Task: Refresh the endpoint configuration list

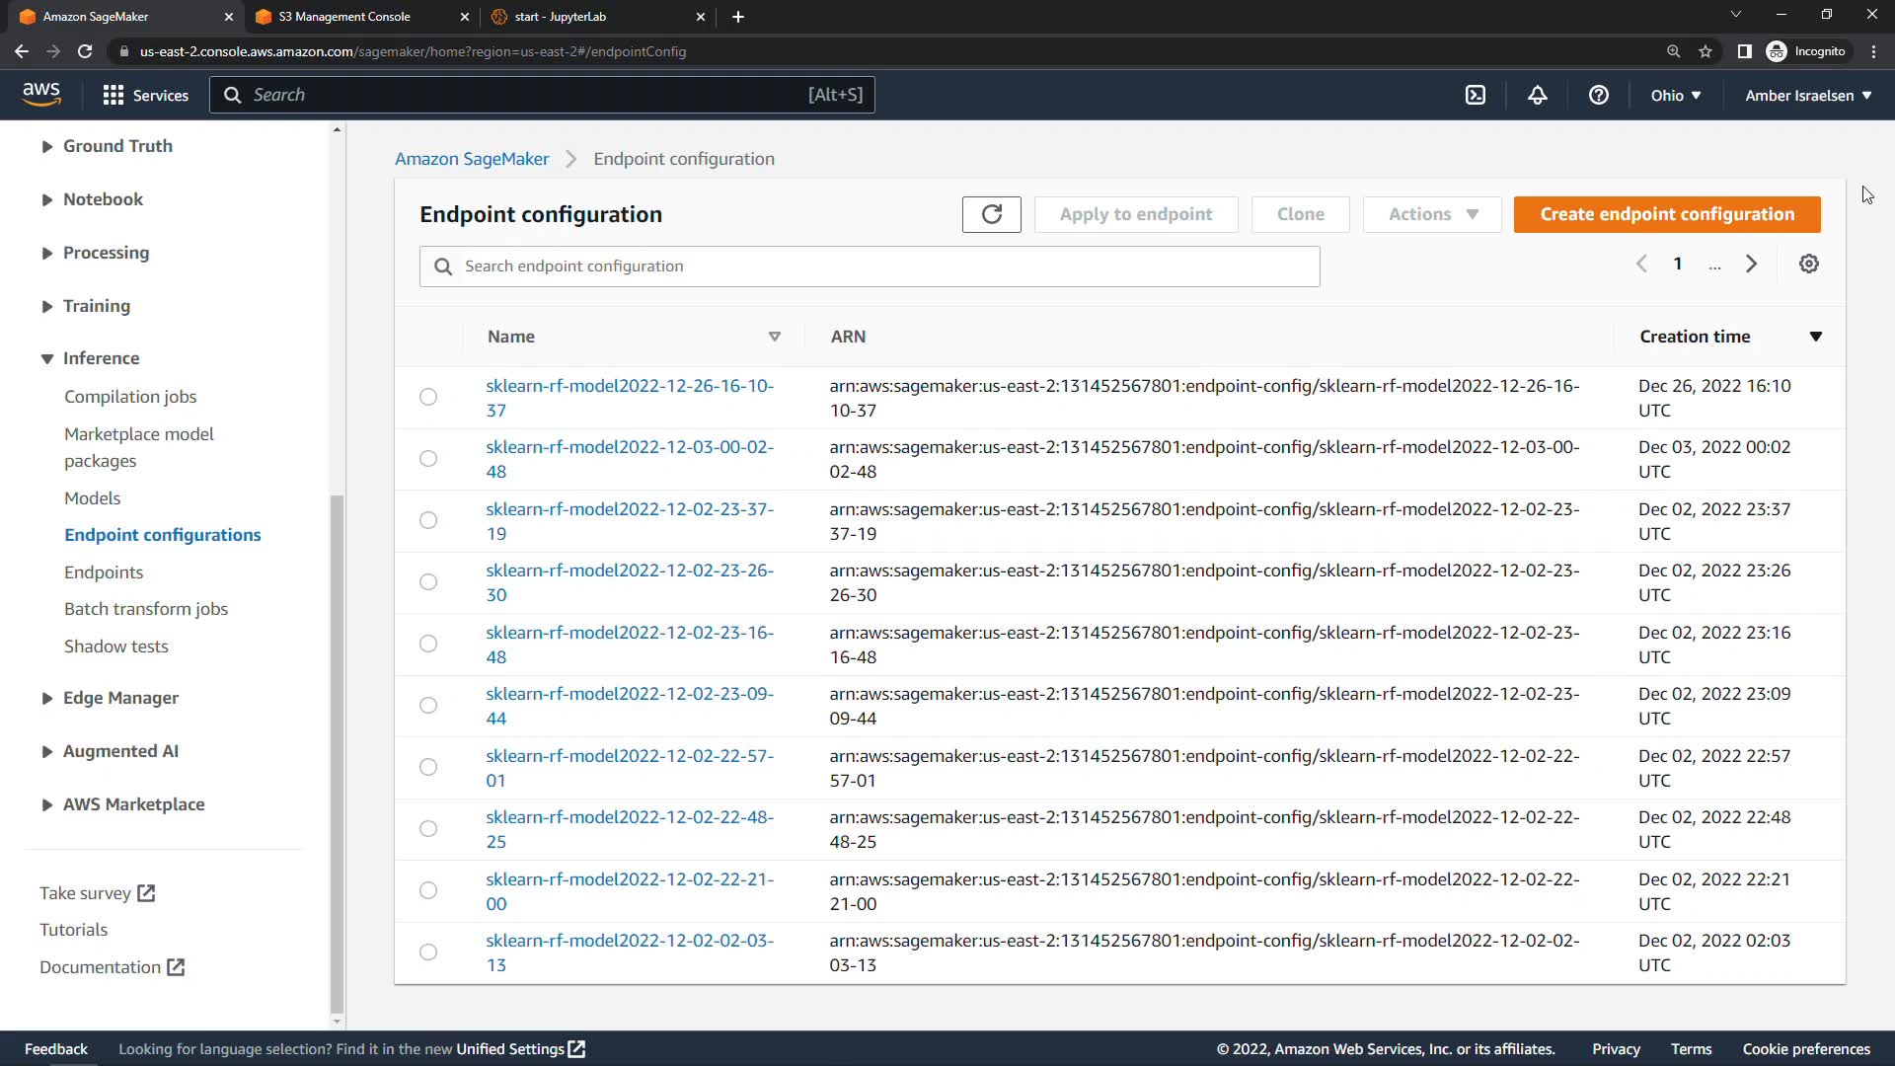Action: [991, 214]
